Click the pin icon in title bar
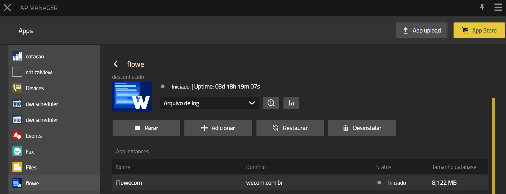The width and height of the screenshot is (506, 194). 482,7
